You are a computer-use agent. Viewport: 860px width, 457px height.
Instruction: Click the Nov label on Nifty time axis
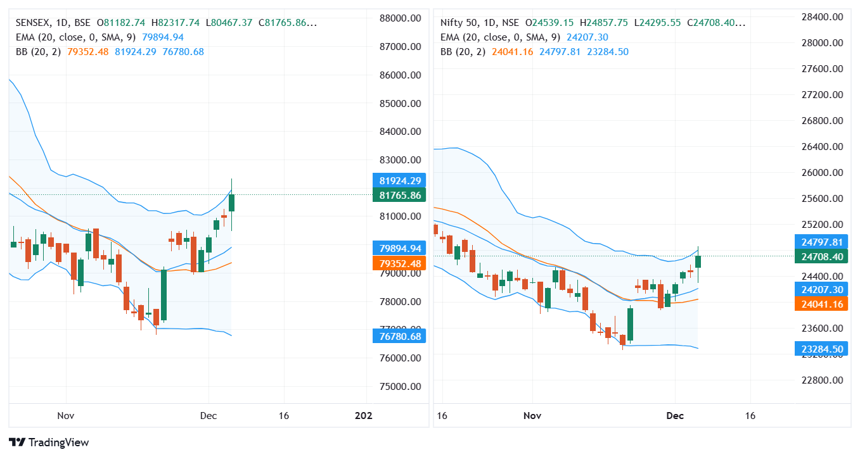(x=533, y=416)
